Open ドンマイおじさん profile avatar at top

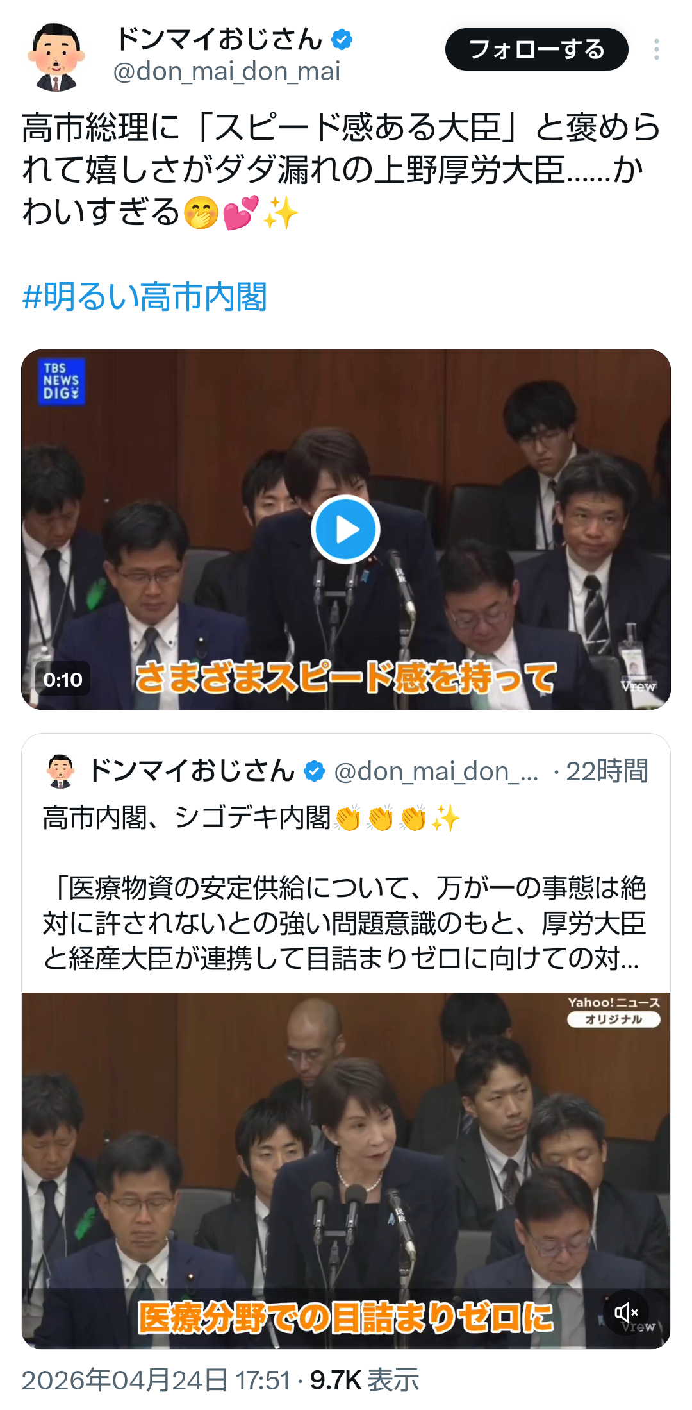(x=56, y=56)
